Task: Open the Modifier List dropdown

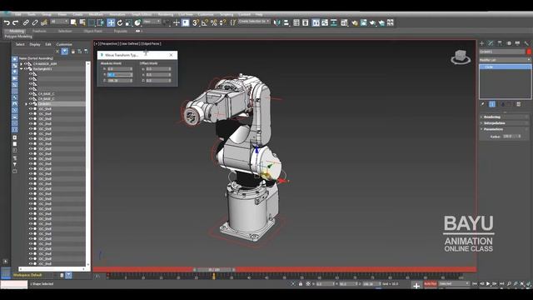Action: coord(505,60)
